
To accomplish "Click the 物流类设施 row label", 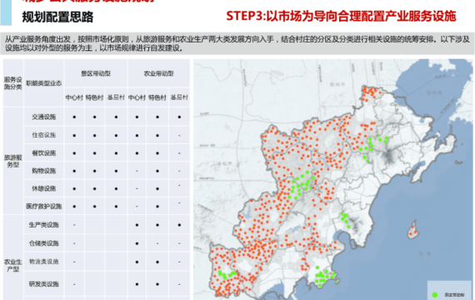I will [44, 262].
